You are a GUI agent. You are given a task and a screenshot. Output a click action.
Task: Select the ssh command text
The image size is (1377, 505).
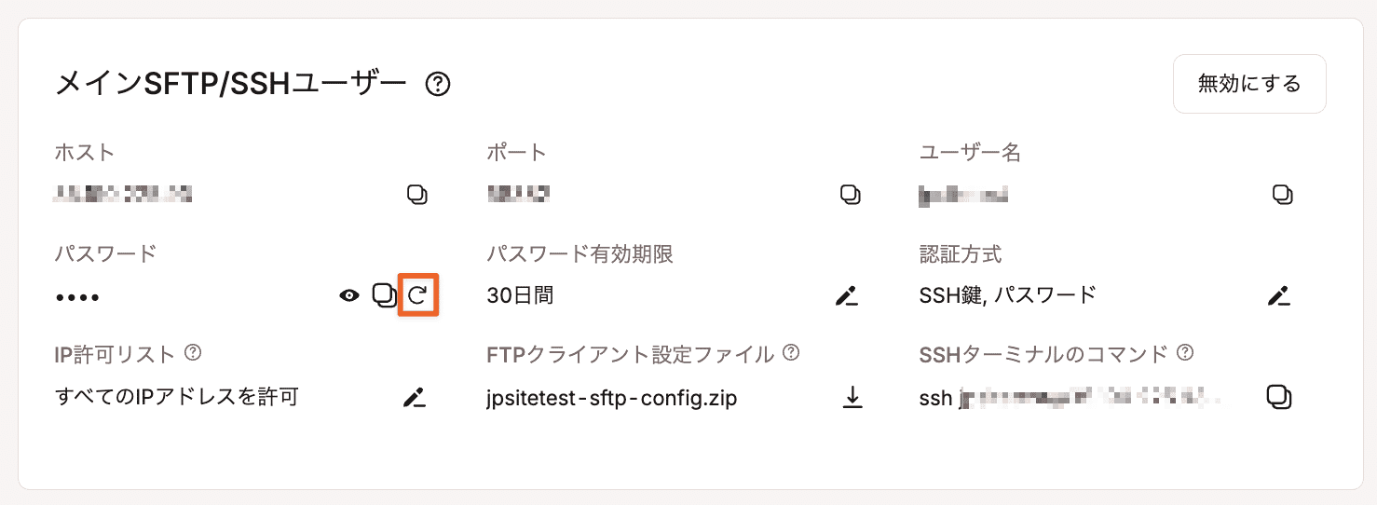1070,399
